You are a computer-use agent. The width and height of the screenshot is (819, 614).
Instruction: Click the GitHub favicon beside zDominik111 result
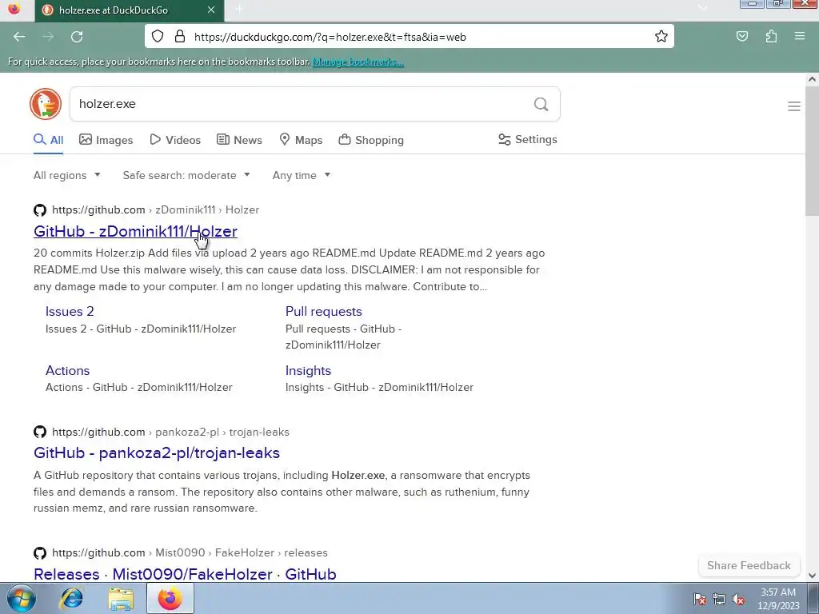point(40,210)
